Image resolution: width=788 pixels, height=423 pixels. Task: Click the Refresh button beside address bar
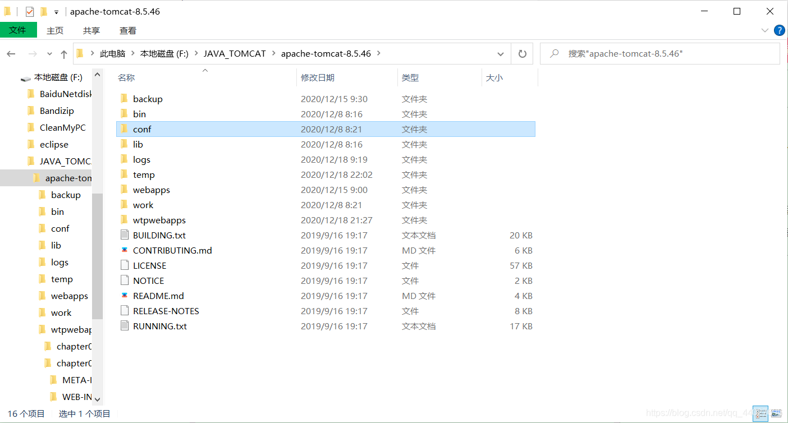(x=522, y=54)
